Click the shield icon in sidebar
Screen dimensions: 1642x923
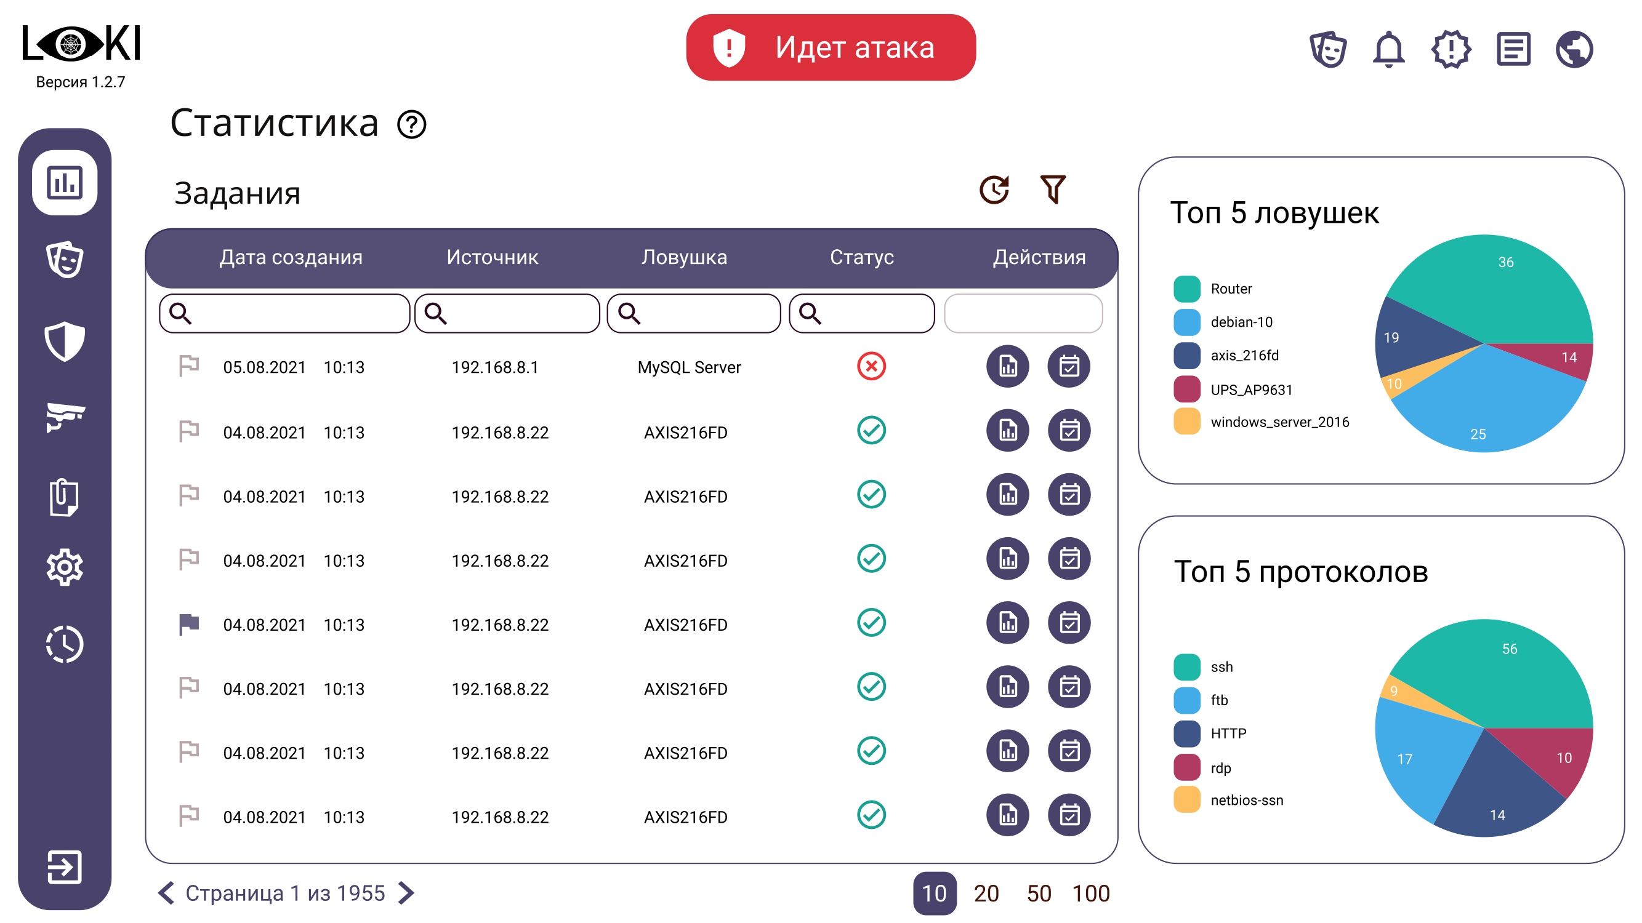point(65,341)
